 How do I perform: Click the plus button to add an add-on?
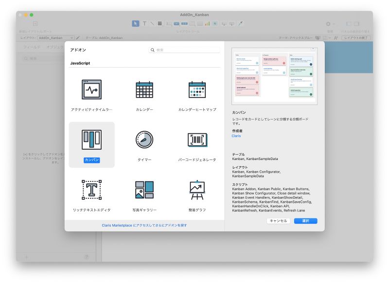click(26, 257)
